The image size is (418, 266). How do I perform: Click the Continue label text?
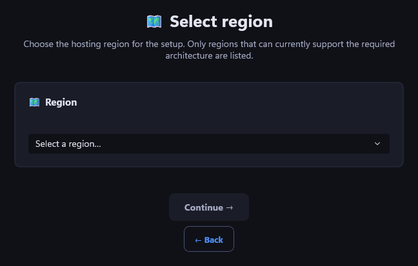click(204, 207)
